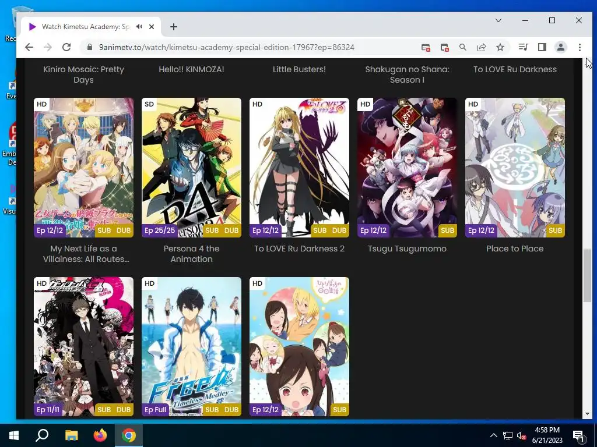View site security lock info
Image resolution: width=597 pixels, height=447 pixels.
tap(90, 47)
